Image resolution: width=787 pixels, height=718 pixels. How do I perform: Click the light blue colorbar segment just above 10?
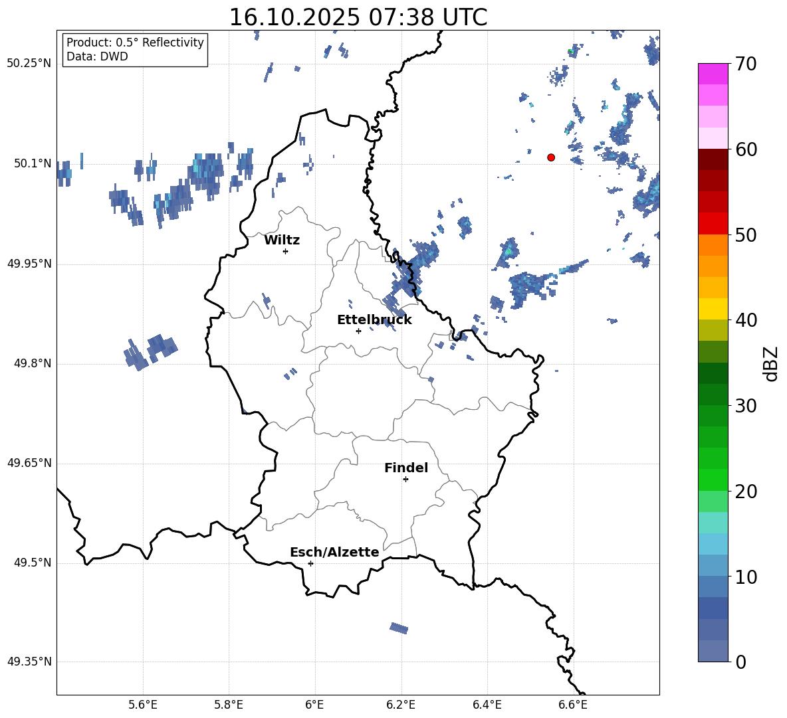coord(713,565)
